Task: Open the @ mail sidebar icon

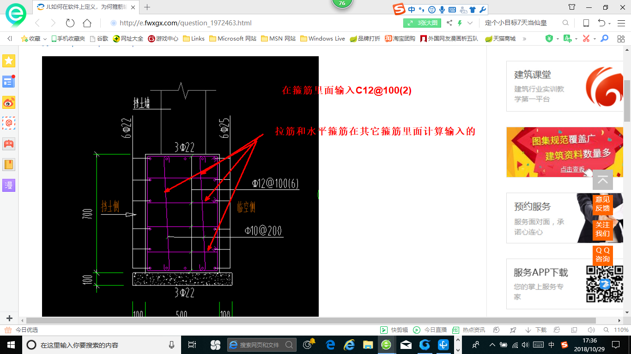Action: pos(9,123)
